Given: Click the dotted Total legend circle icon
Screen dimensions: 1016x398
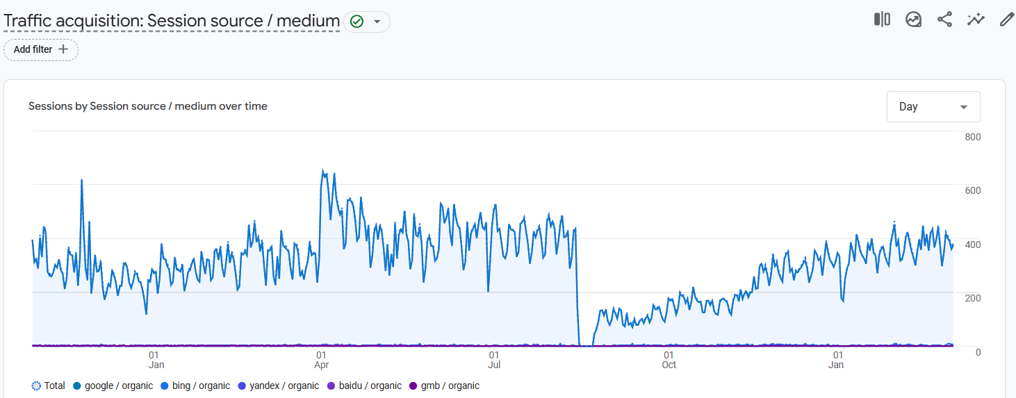Looking at the screenshot, I should (x=36, y=385).
